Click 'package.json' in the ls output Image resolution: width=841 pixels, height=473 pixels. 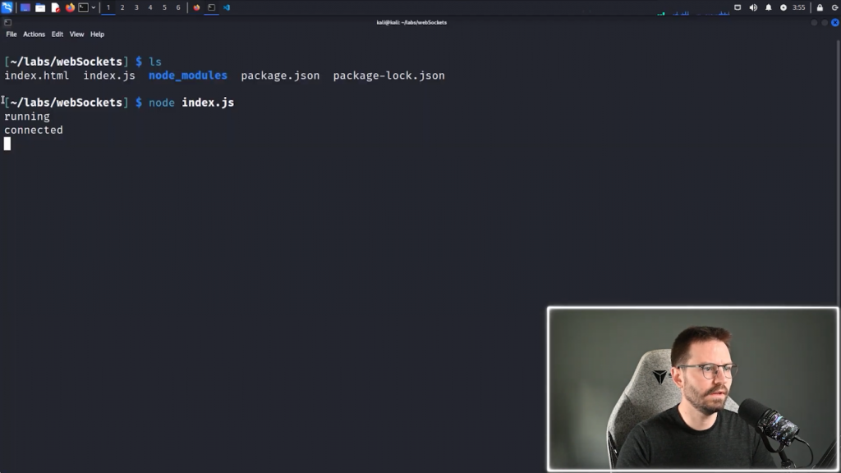click(x=281, y=76)
